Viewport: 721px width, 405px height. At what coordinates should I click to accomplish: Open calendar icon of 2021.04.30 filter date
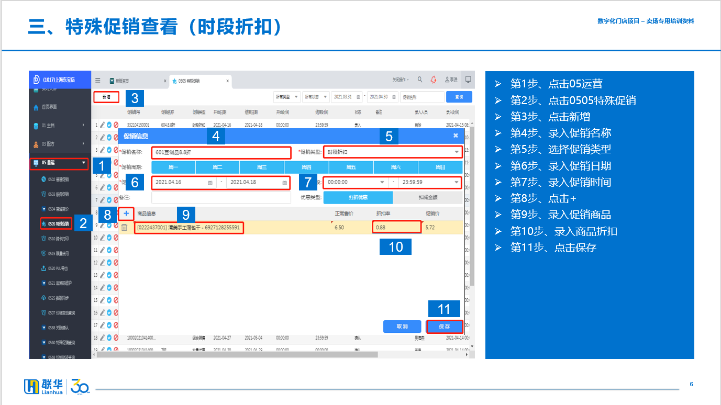coord(394,97)
